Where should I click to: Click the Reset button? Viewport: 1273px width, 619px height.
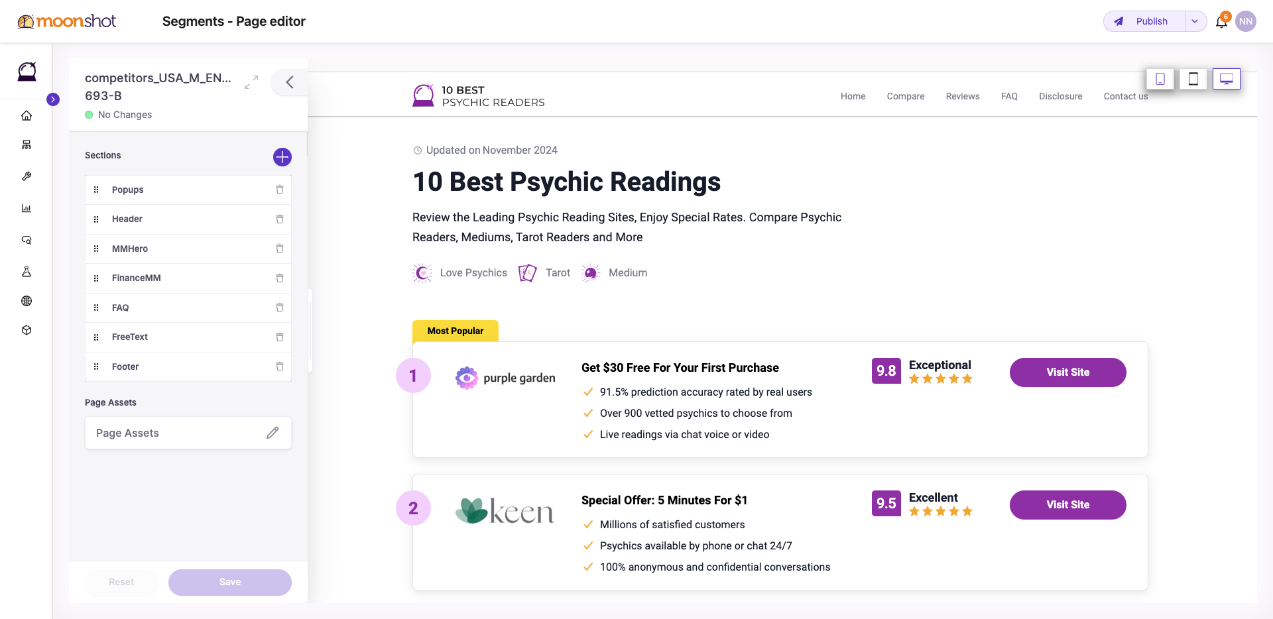tap(121, 582)
